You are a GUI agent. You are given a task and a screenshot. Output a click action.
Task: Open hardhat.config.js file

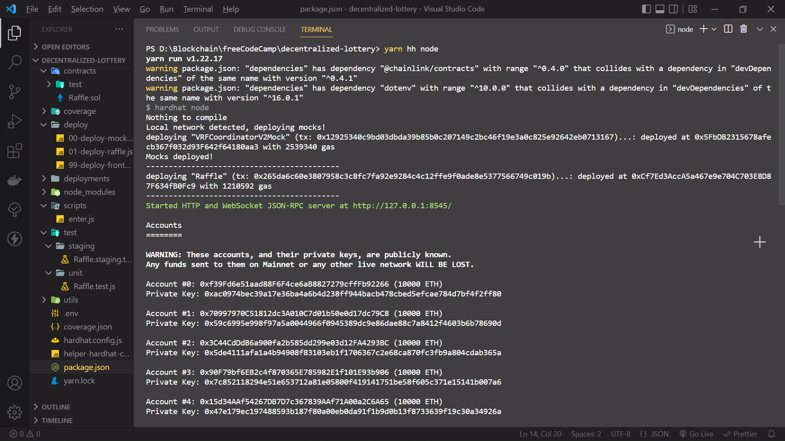click(93, 340)
